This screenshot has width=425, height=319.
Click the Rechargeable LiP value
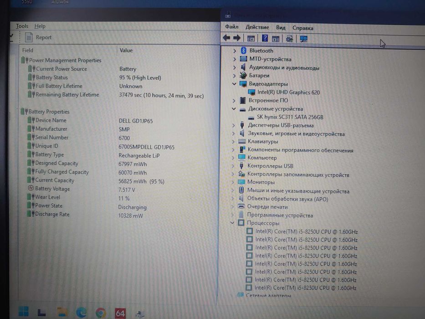139,155
